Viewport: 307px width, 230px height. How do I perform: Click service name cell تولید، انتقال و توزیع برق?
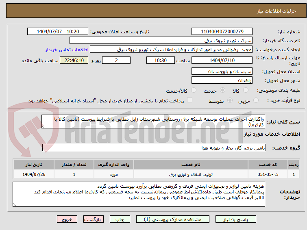[x=191, y=174]
